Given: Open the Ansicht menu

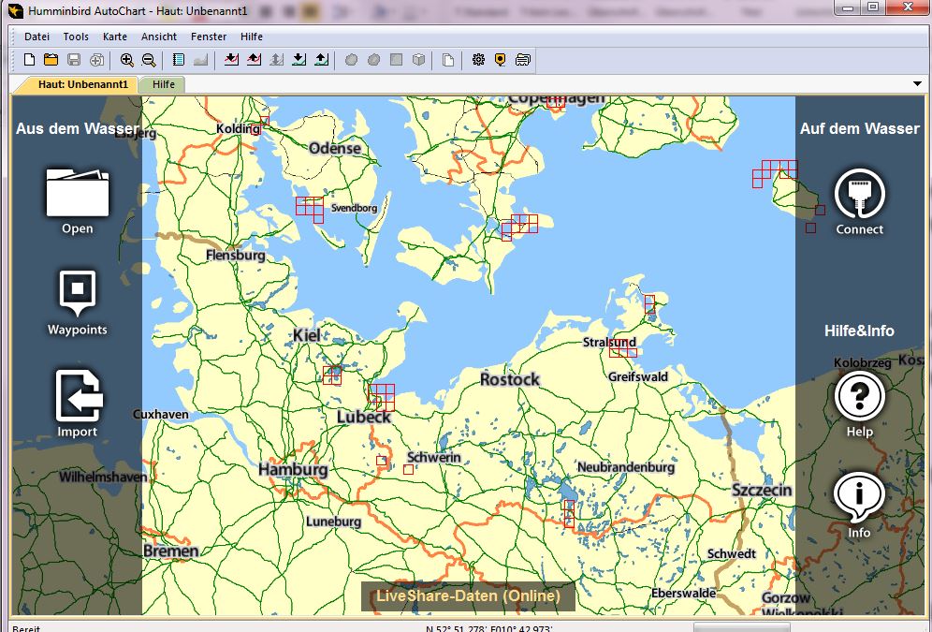Looking at the screenshot, I should pos(159,37).
